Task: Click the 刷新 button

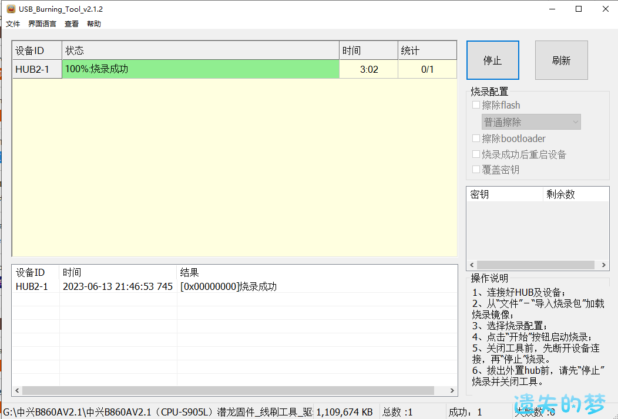Action: (561, 60)
